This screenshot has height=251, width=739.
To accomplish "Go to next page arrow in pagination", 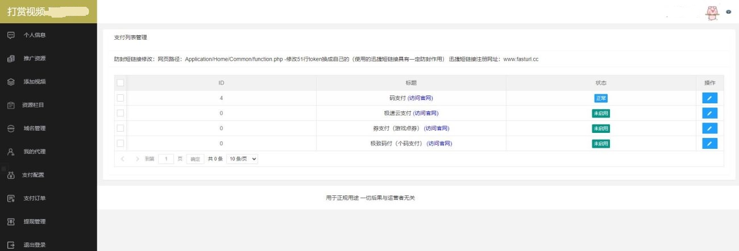I will 137,159.
